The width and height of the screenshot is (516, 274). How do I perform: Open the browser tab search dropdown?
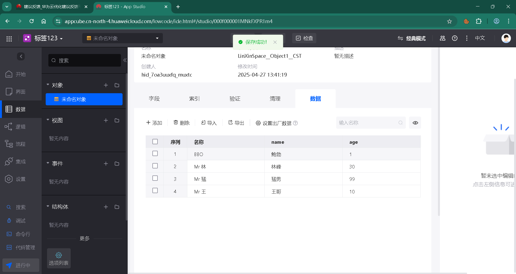(x=7, y=7)
